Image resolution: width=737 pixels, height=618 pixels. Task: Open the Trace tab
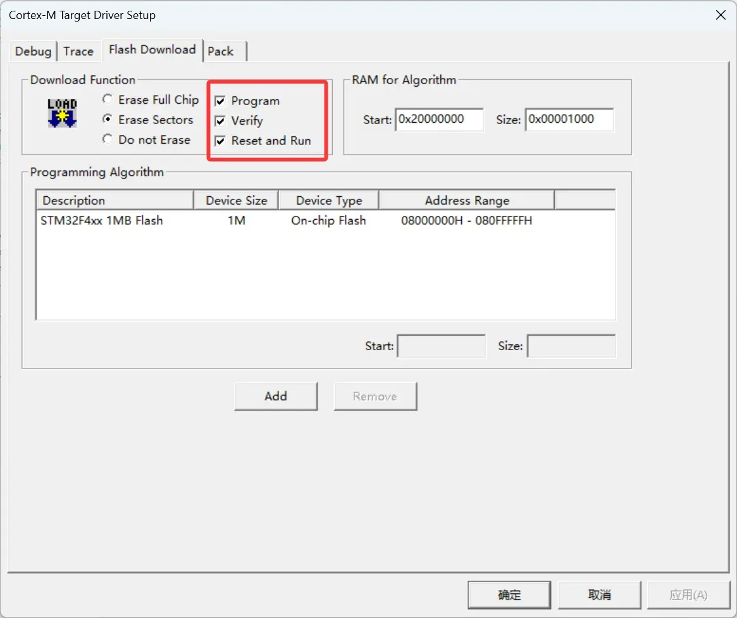pos(78,51)
